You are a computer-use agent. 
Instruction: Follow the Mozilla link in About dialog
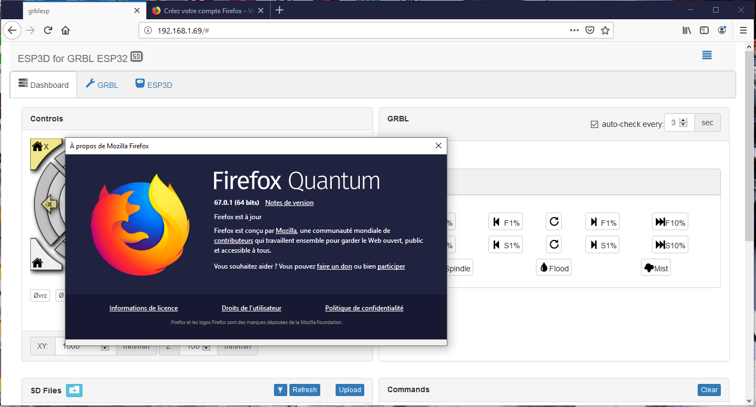pyautogui.click(x=286, y=231)
